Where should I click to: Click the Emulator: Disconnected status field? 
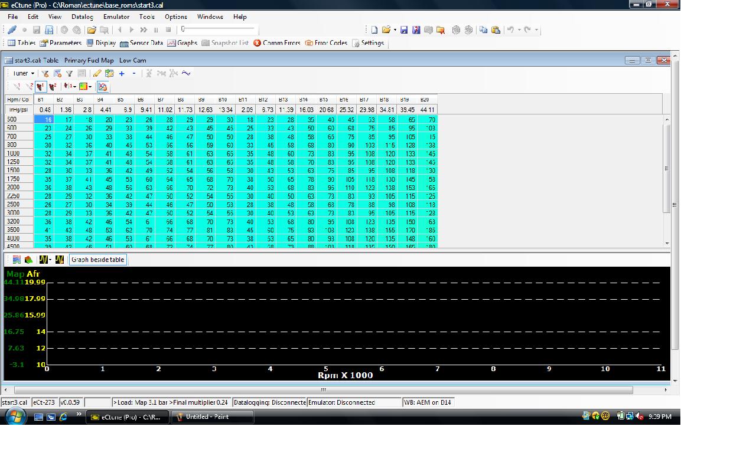354,402
